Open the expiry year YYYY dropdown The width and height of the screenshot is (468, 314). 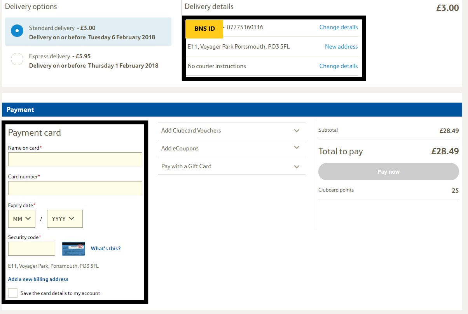tap(65, 218)
